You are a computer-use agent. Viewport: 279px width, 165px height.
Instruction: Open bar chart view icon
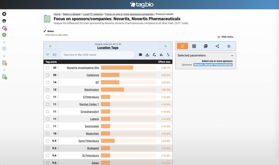pyautogui.click(x=161, y=55)
